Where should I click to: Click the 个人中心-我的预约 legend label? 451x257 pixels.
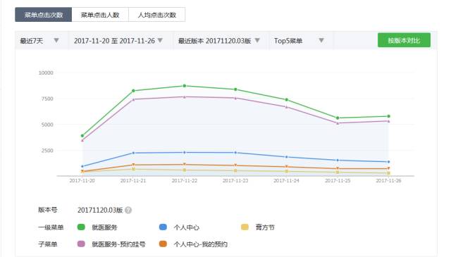tap(200, 244)
